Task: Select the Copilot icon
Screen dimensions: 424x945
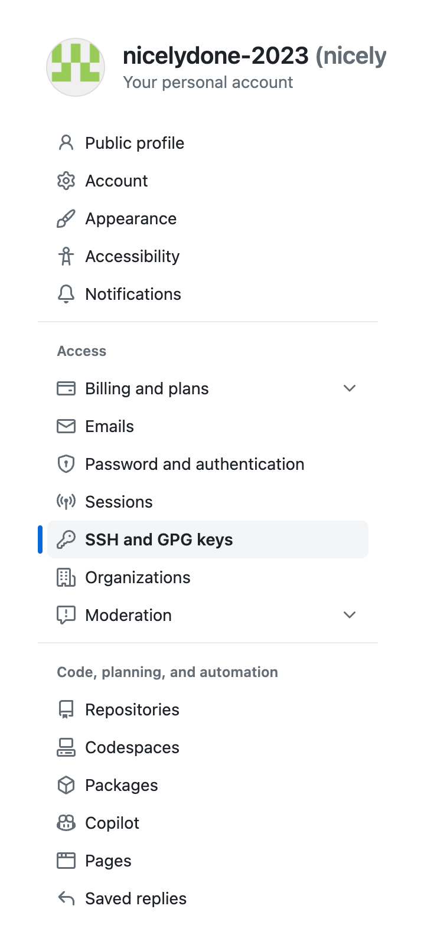Action: 66,823
